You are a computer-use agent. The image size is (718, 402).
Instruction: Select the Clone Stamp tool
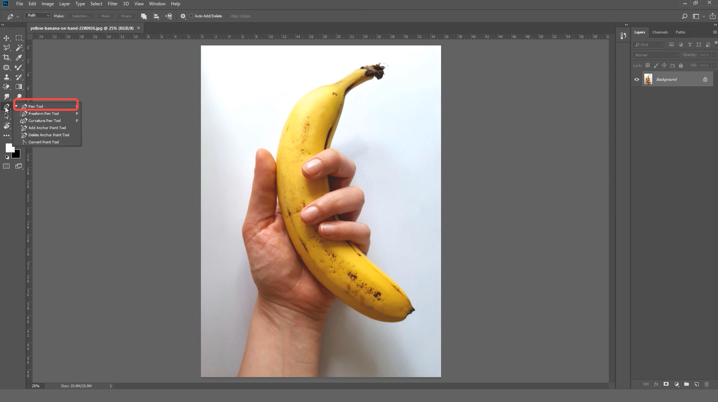click(6, 76)
